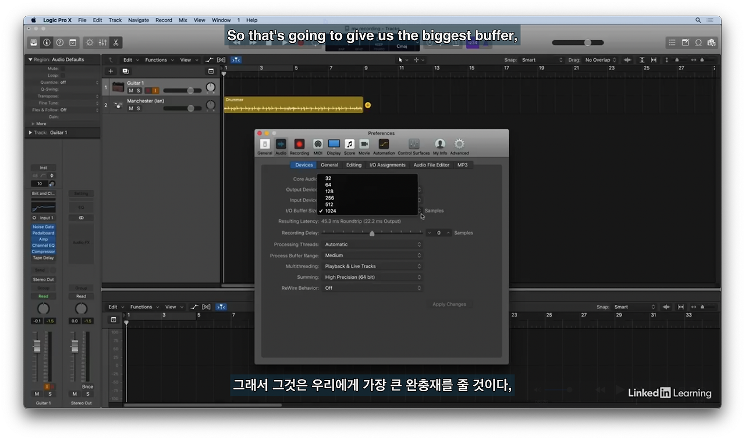Show the Smart Controls button

click(x=89, y=42)
